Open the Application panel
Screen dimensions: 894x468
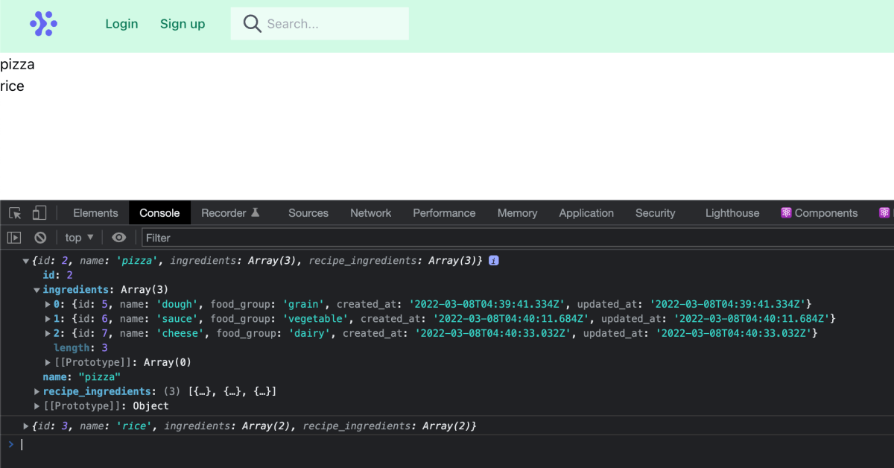[x=586, y=212]
